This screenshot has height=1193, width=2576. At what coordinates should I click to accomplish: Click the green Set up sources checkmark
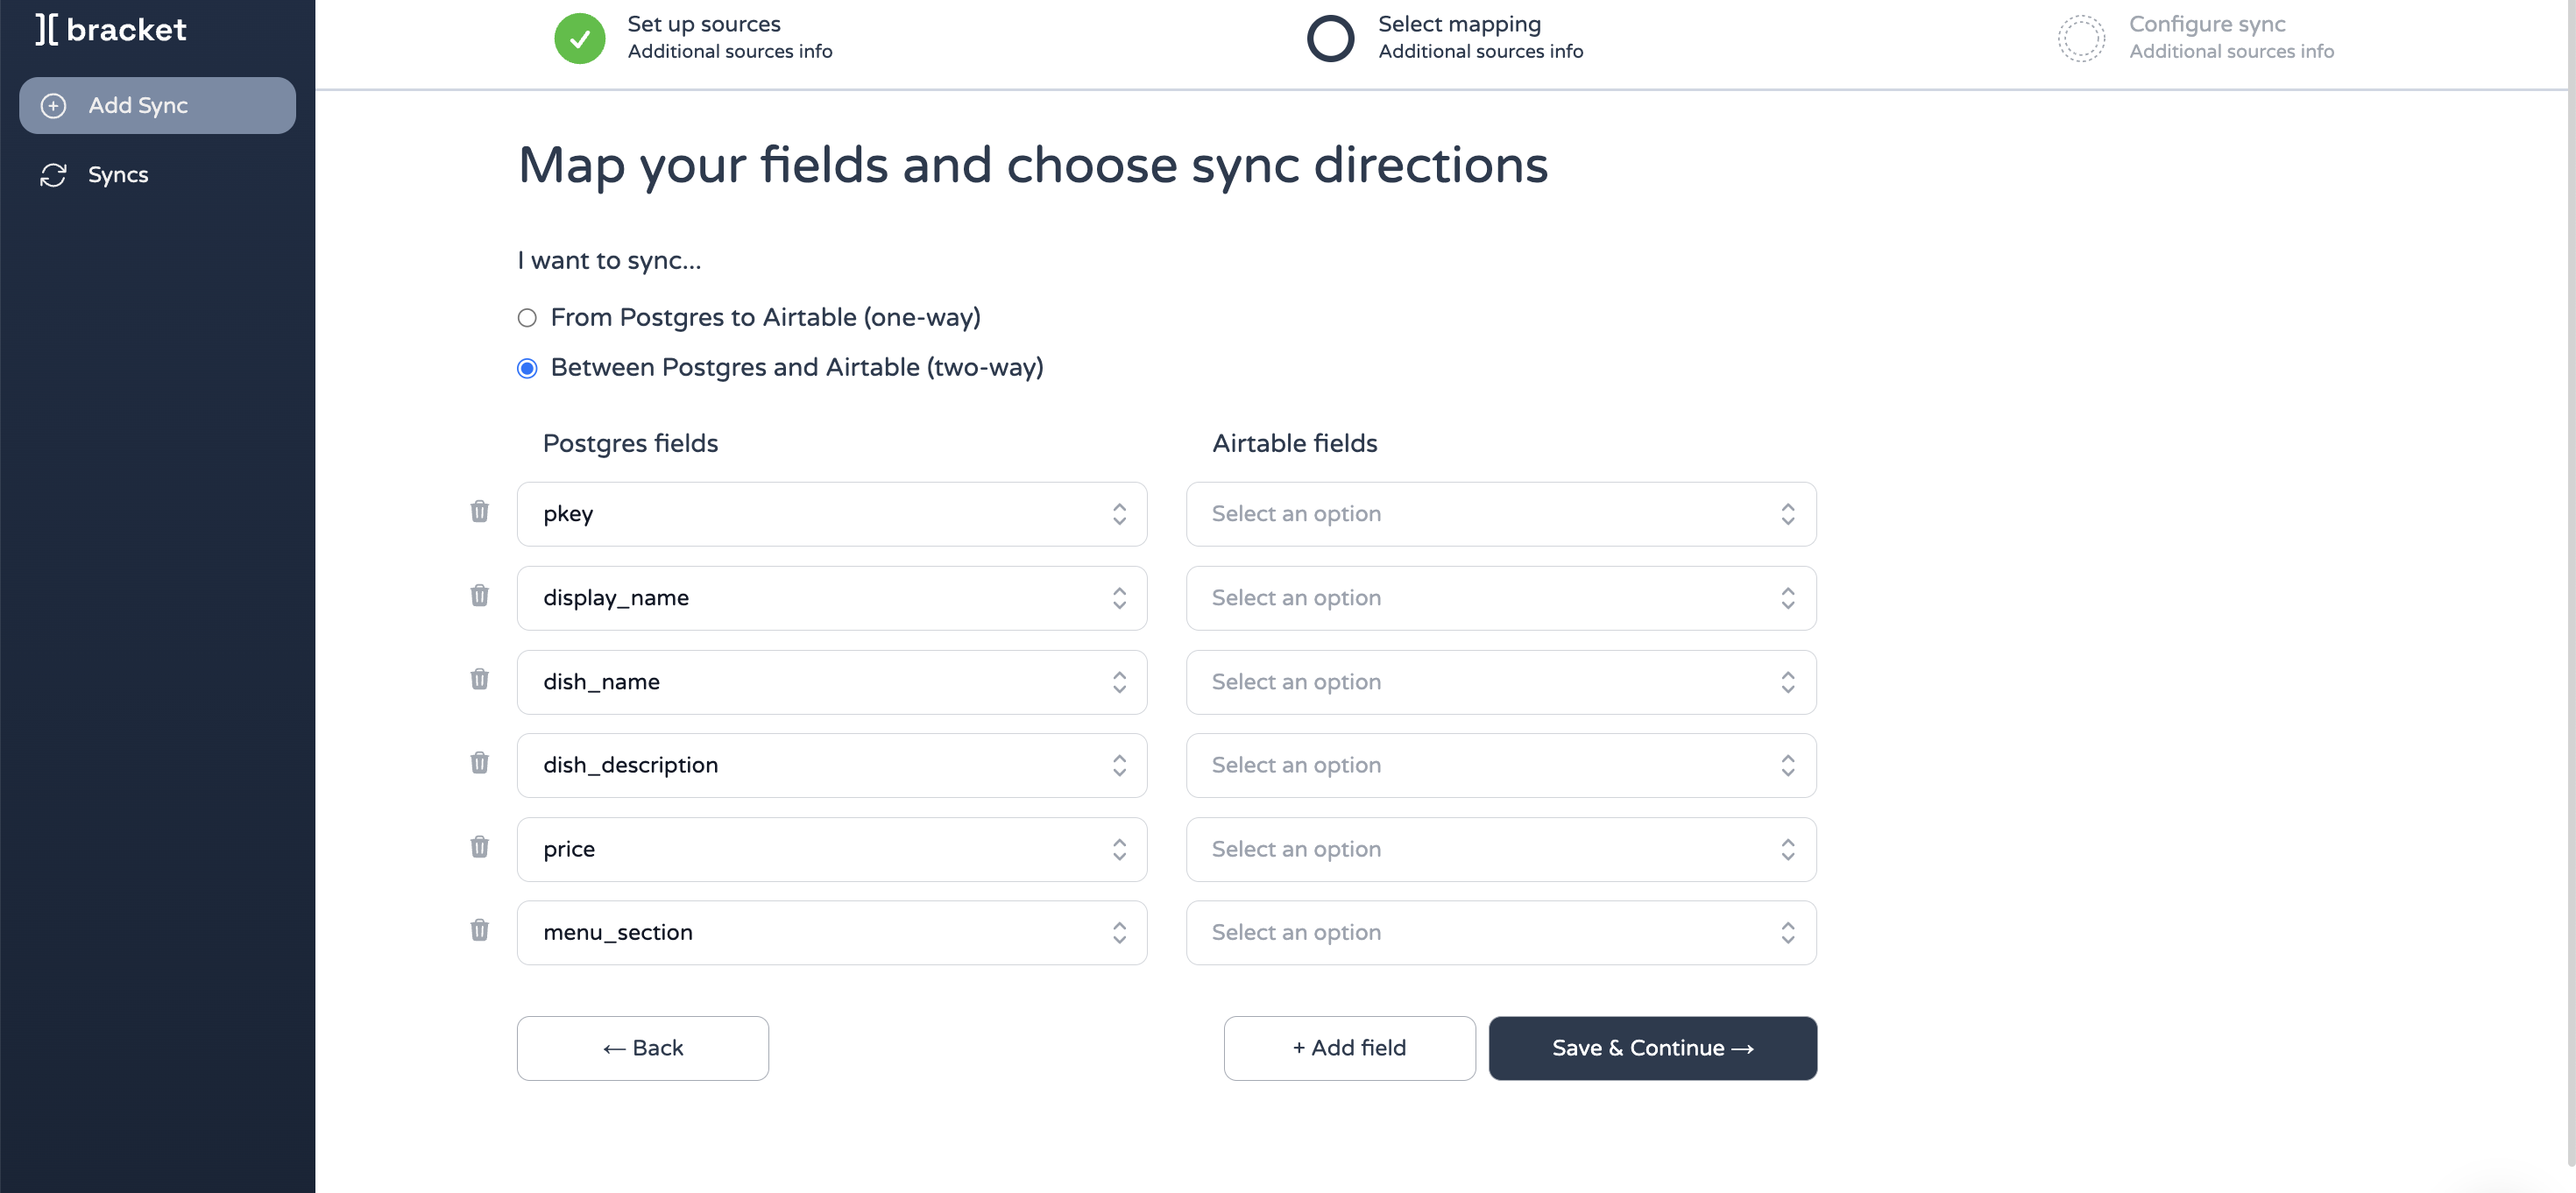(580, 38)
